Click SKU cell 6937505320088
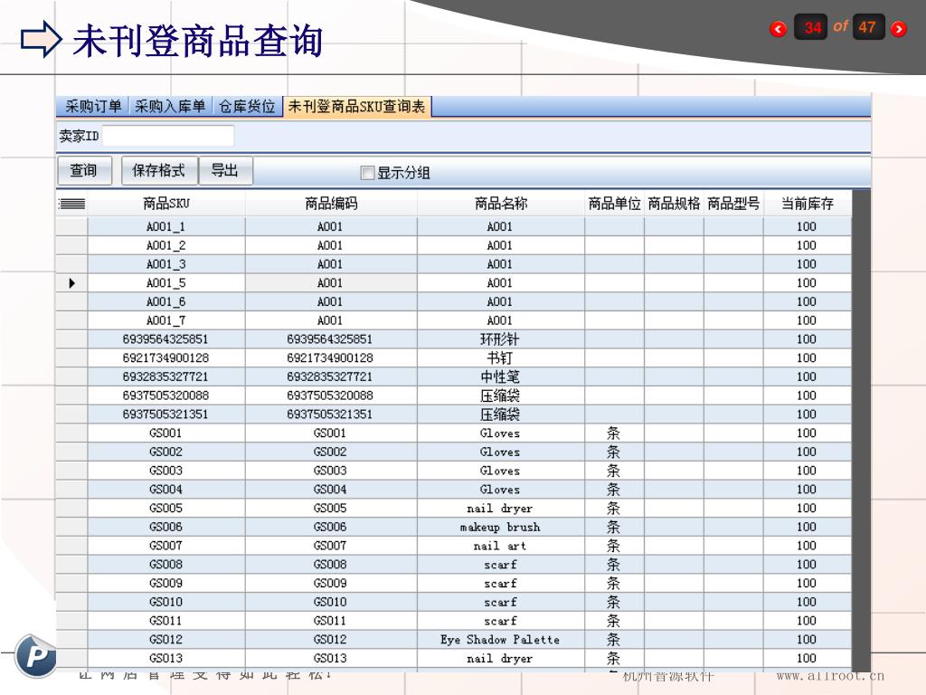This screenshot has height=695, width=926. pyautogui.click(x=166, y=395)
